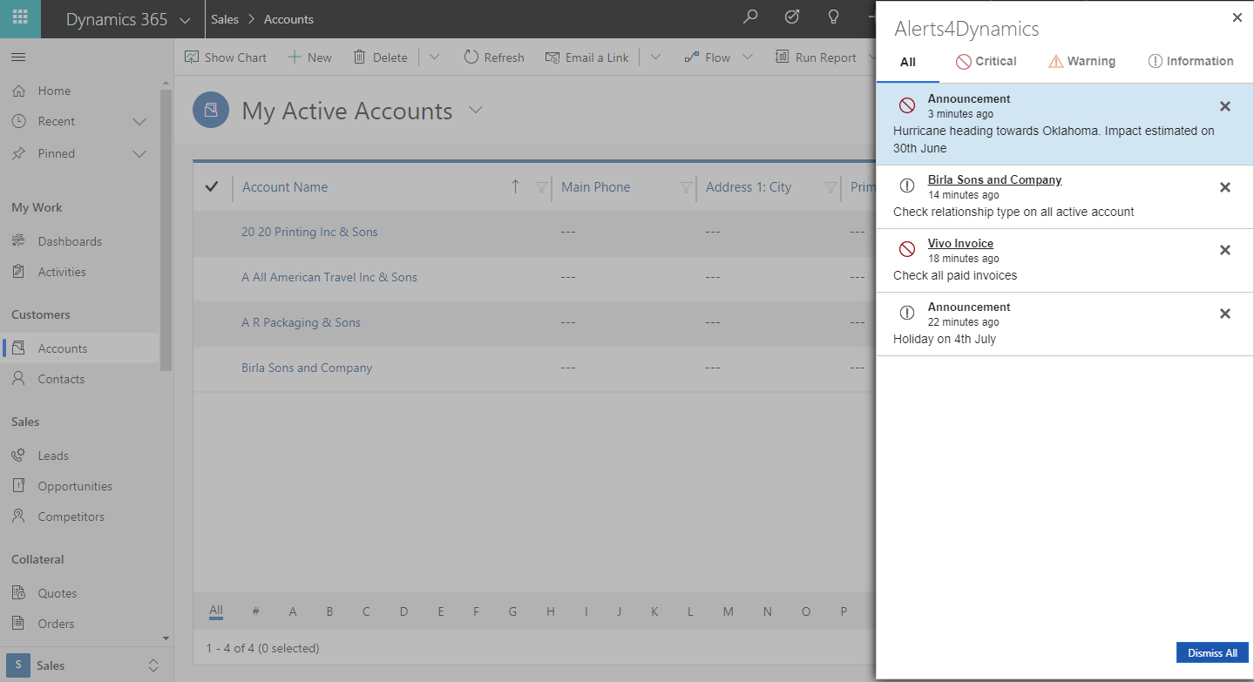1254x682 pixels.
Task: Open the app launcher waffle icon
Action: click(20, 18)
